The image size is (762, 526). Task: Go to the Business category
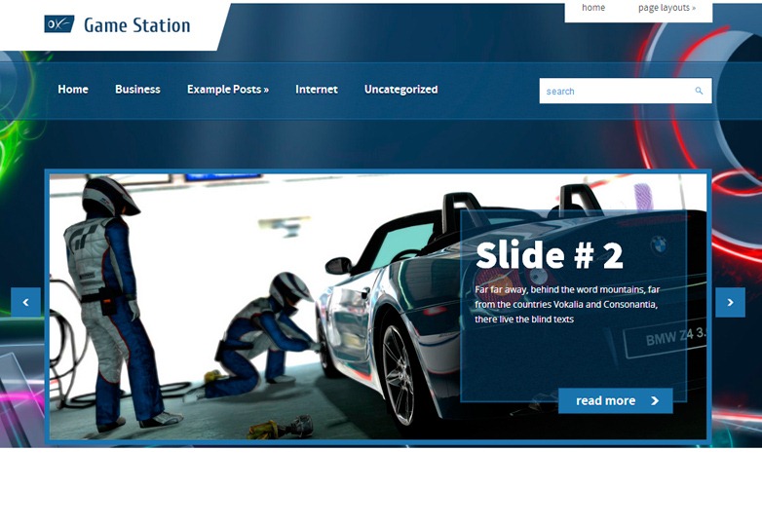click(137, 89)
